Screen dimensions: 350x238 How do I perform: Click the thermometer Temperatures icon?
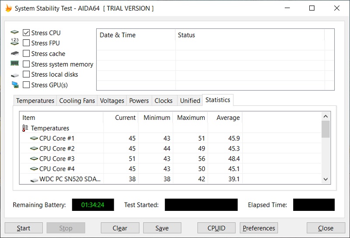(x=25, y=128)
